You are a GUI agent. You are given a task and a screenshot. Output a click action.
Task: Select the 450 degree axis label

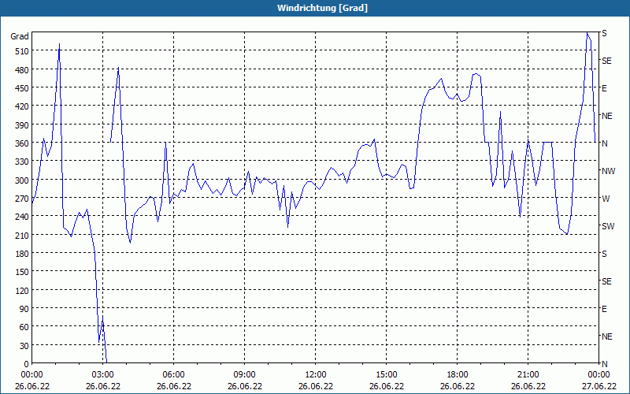[22, 88]
